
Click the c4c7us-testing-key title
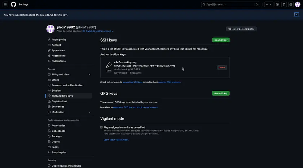point(126,62)
